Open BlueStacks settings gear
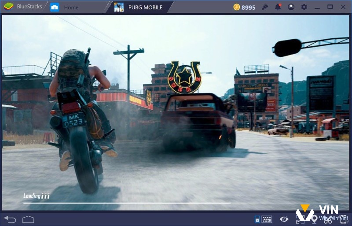This screenshot has height=226, width=352. 304,7
